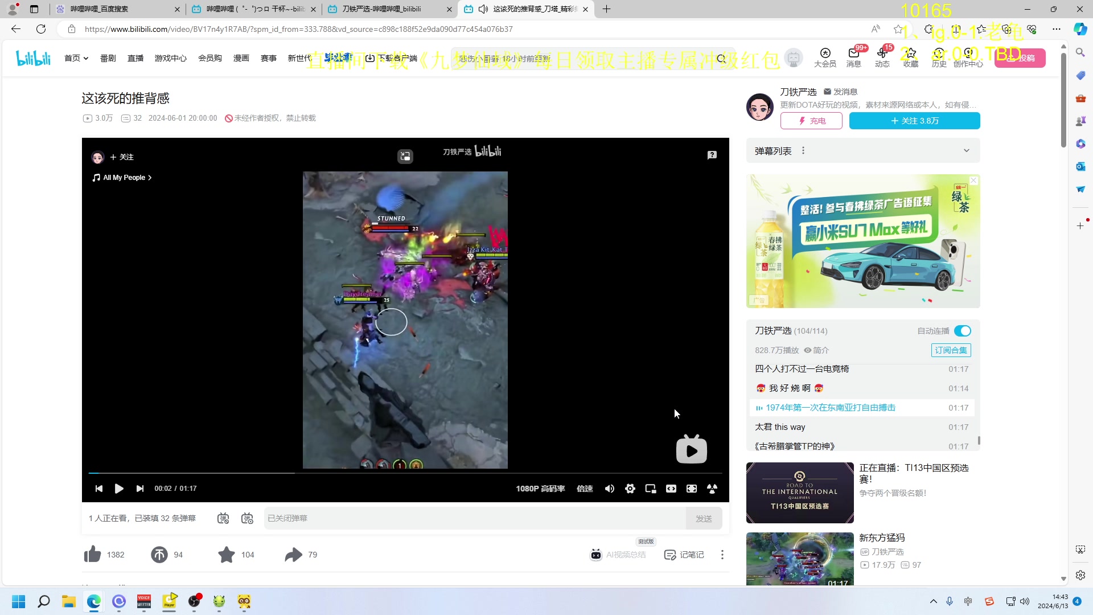
Task: Open the TI13中国区预选赛 live thumbnail
Action: tap(799, 493)
